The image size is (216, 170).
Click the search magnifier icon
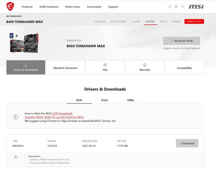(x=182, y=6)
